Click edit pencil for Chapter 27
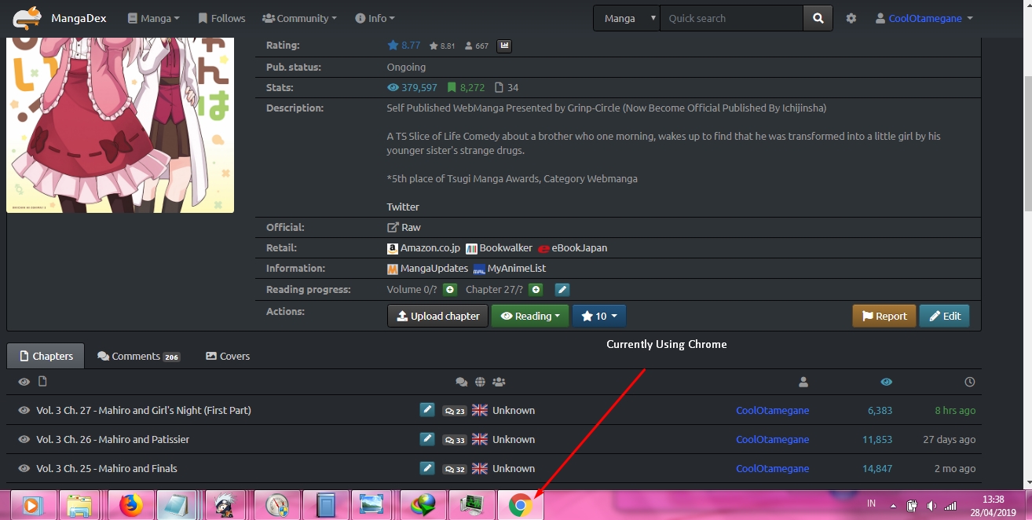Image resolution: width=1032 pixels, height=520 pixels. (426, 410)
